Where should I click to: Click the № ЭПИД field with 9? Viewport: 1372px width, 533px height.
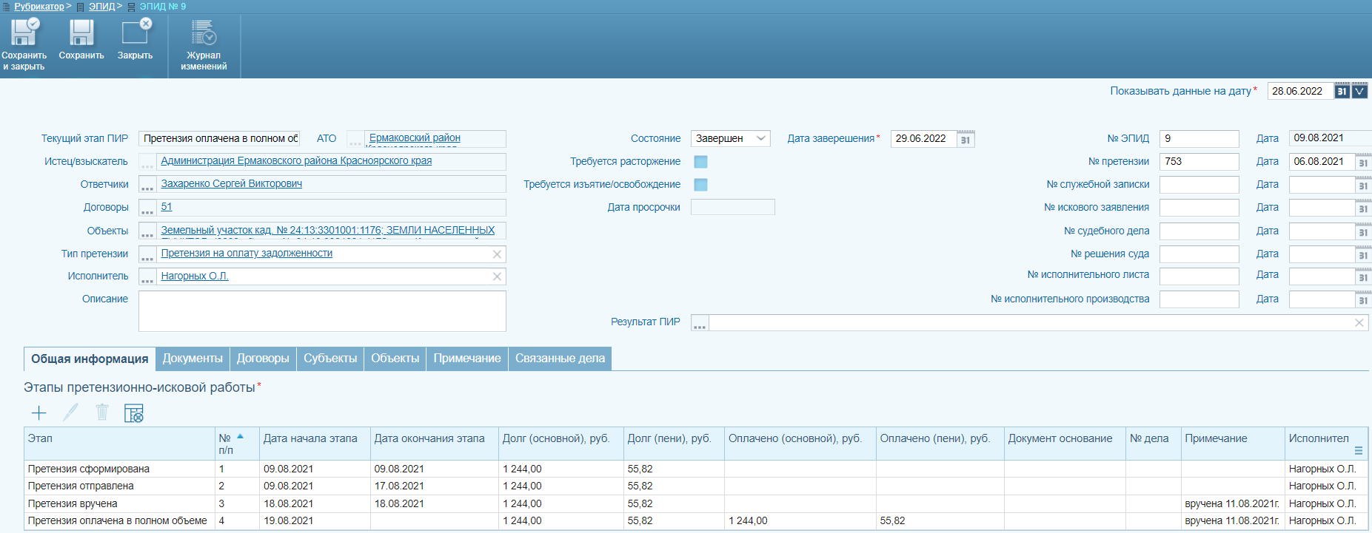[1199, 139]
